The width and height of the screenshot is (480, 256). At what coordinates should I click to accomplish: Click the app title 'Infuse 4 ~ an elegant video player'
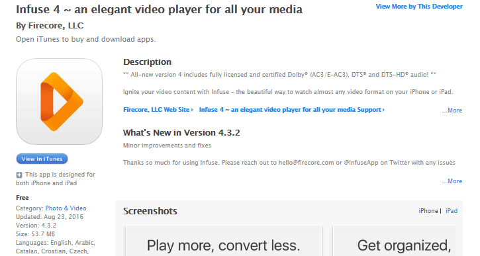click(159, 9)
